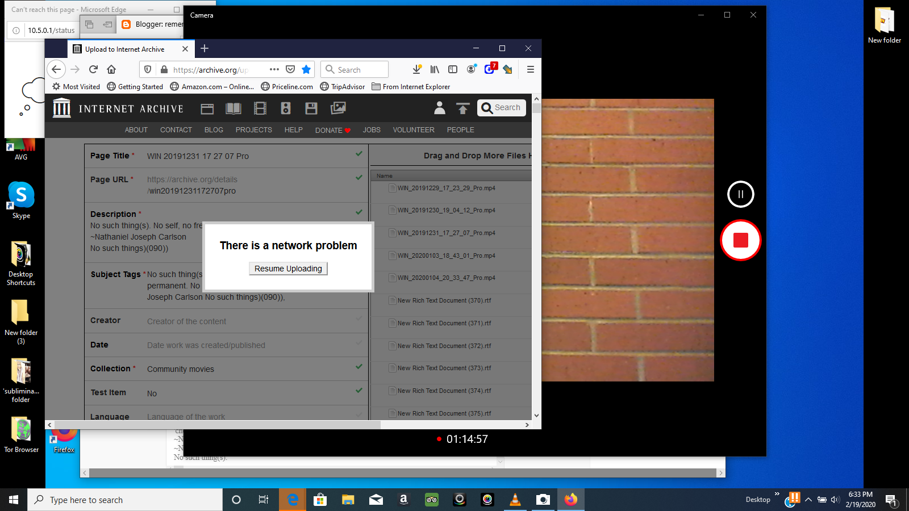
Task: Open Internet Archive Audio icon
Action: pos(286,108)
